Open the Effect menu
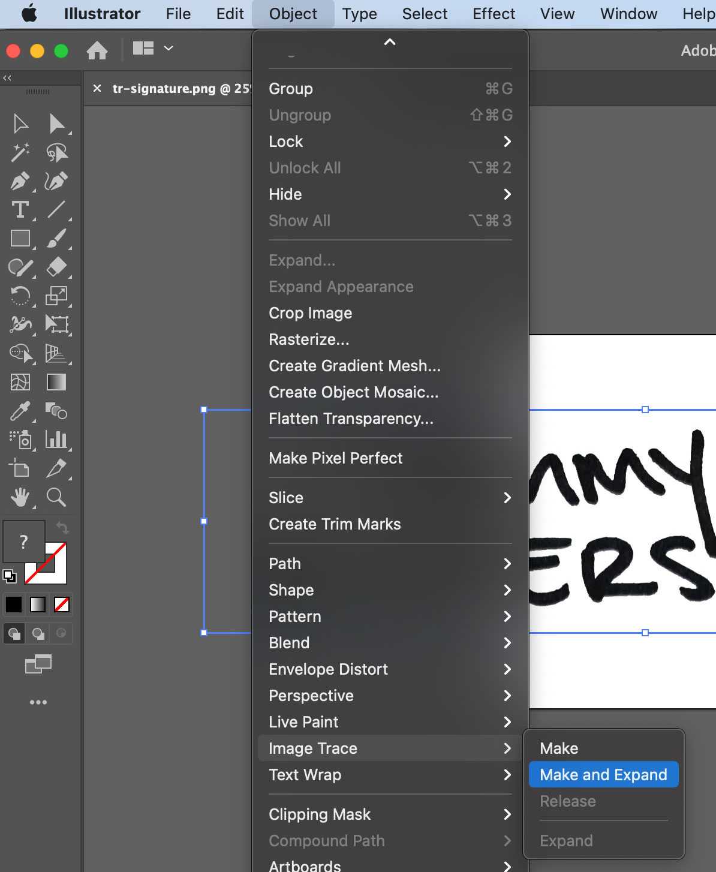 [x=494, y=14]
